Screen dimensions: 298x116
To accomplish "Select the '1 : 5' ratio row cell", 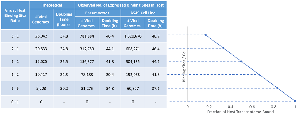I will pos(15,88).
